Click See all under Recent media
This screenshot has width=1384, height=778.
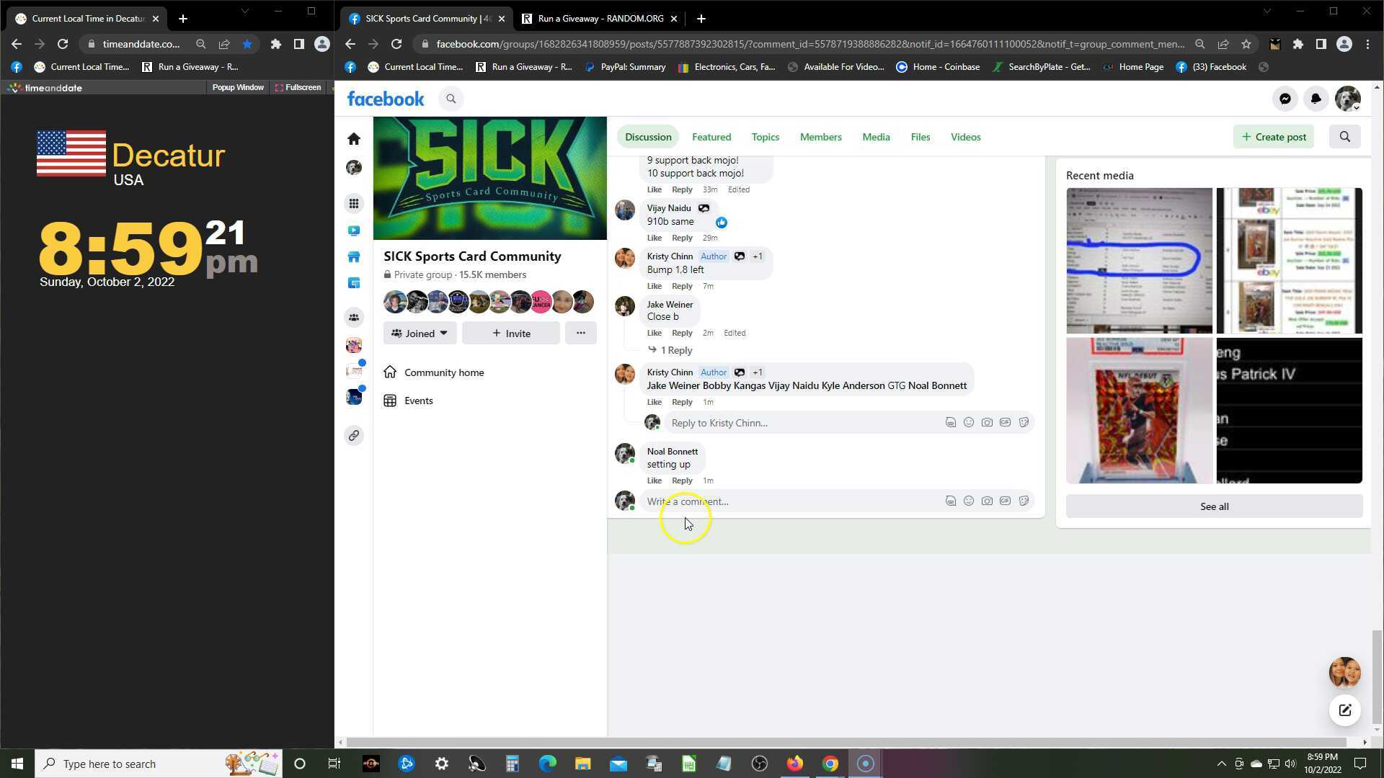[1214, 506]
